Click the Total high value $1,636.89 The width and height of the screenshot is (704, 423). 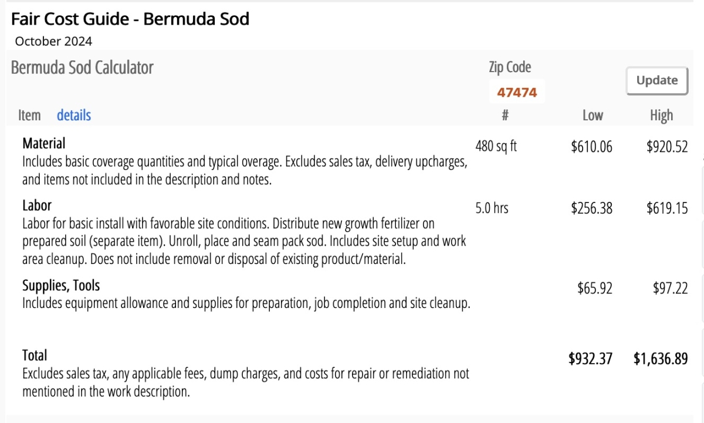(661, 358)
